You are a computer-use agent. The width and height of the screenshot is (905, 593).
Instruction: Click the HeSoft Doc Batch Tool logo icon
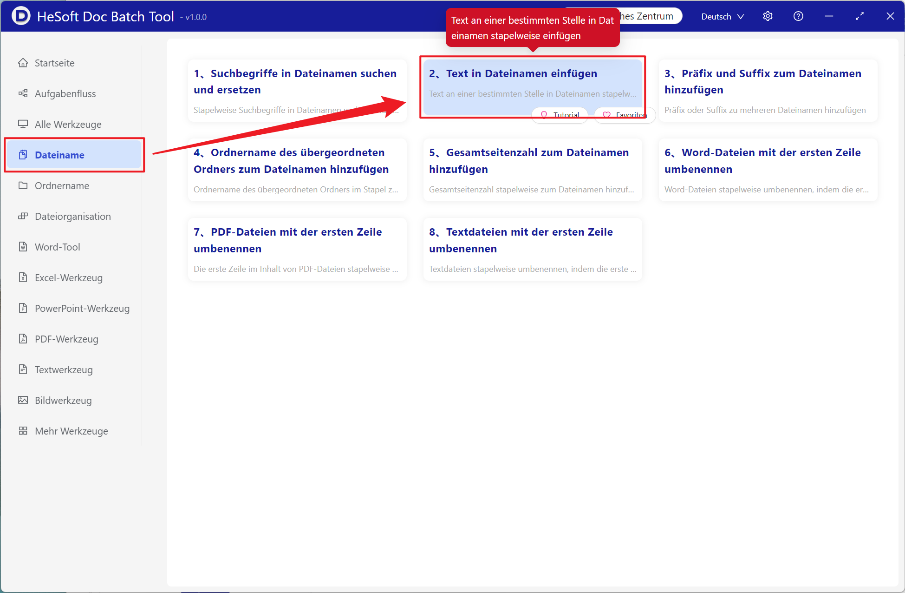(21, 16)
